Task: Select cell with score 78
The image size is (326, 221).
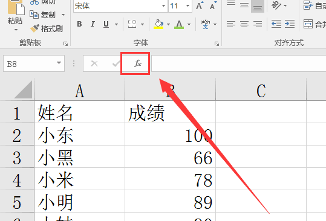Action: [171, 179]
